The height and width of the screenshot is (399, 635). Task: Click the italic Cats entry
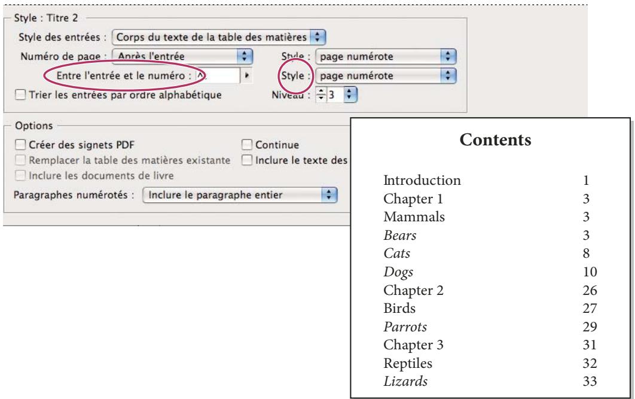click(397, 254)
